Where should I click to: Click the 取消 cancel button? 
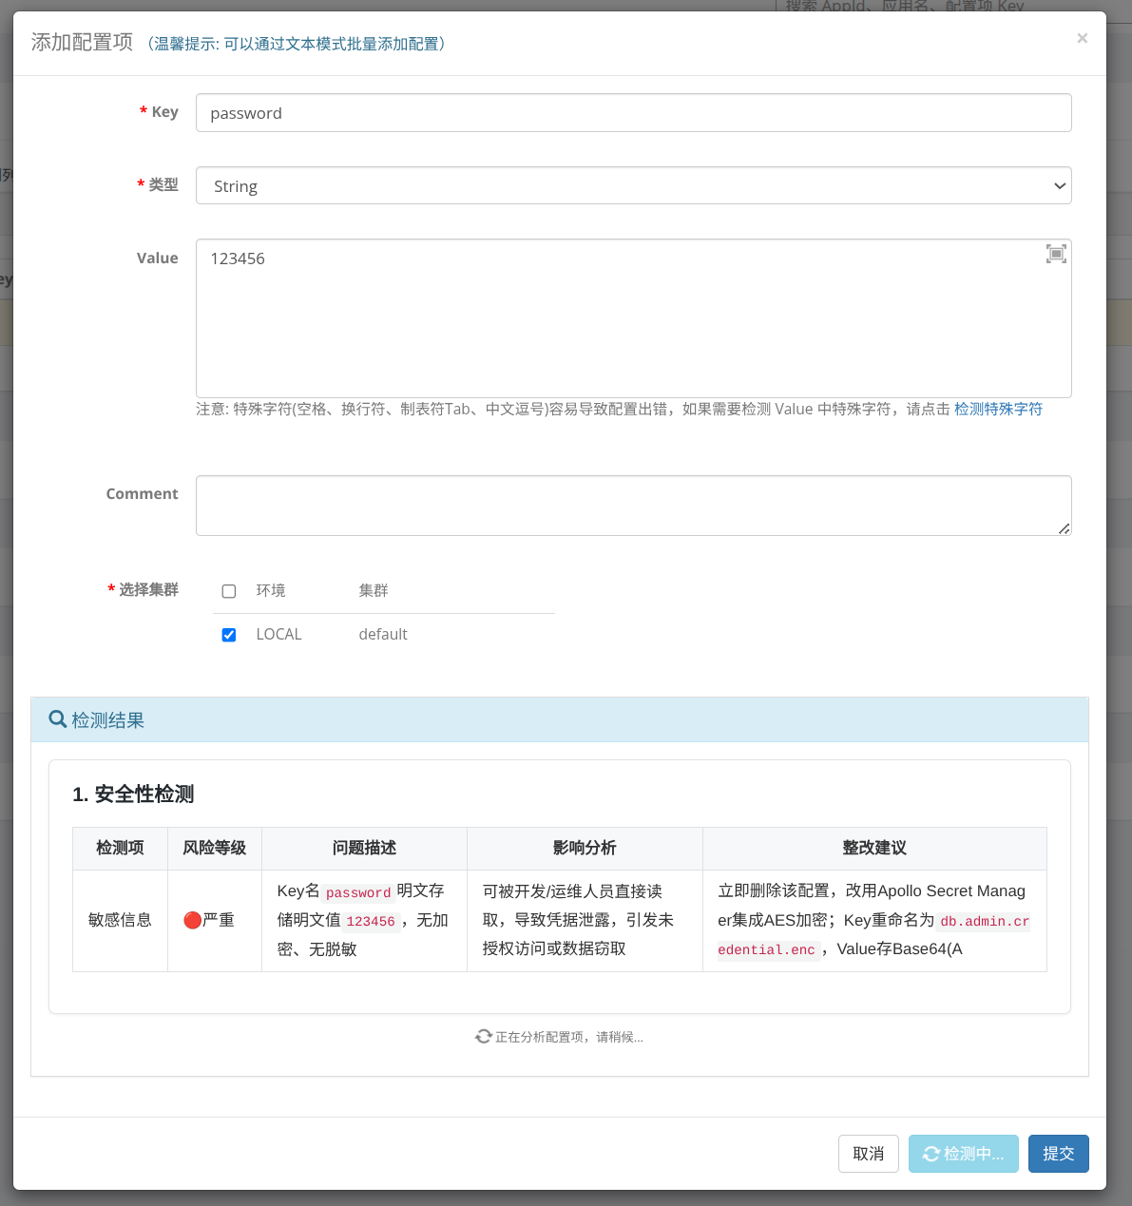pos(868,1153)
